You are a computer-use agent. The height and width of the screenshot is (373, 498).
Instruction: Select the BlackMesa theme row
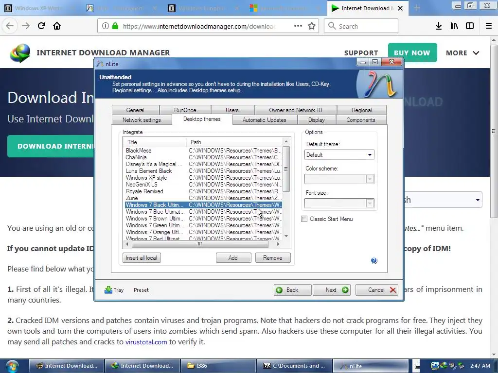(203, 151)
